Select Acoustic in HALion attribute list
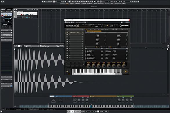The image size is (170, 113). 119,34
